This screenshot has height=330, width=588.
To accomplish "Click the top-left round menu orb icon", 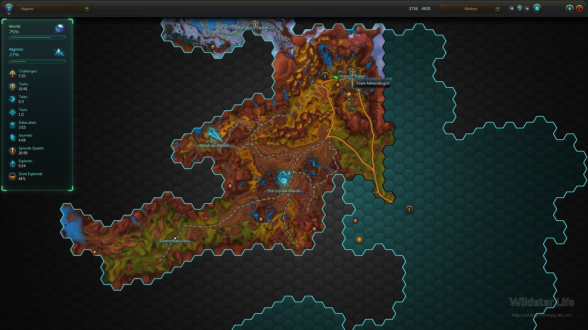I will tap(9, 8).
